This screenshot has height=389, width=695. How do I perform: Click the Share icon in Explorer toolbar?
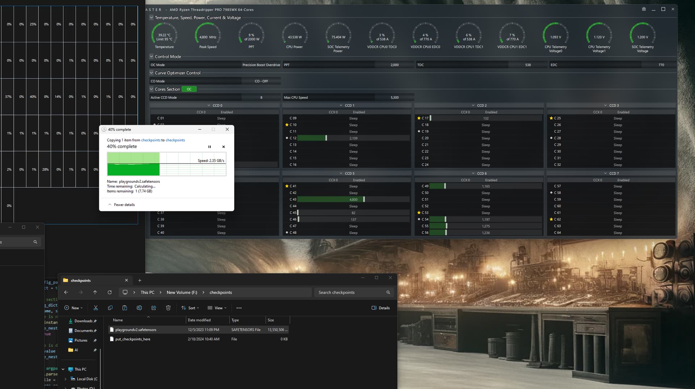click(153, 308)
